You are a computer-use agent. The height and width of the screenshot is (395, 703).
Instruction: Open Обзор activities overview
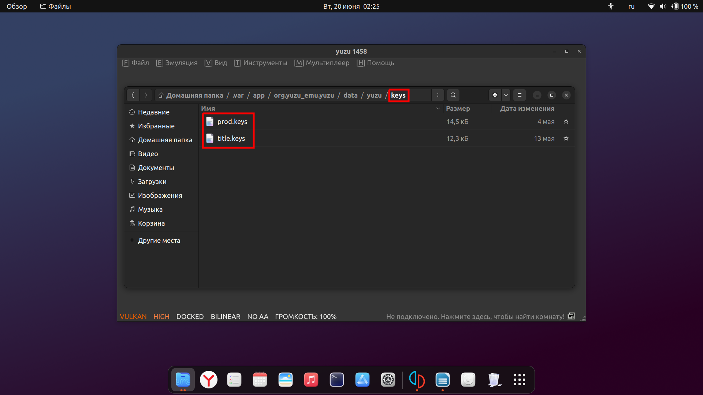pyautogui.click(x=17, y=6)
